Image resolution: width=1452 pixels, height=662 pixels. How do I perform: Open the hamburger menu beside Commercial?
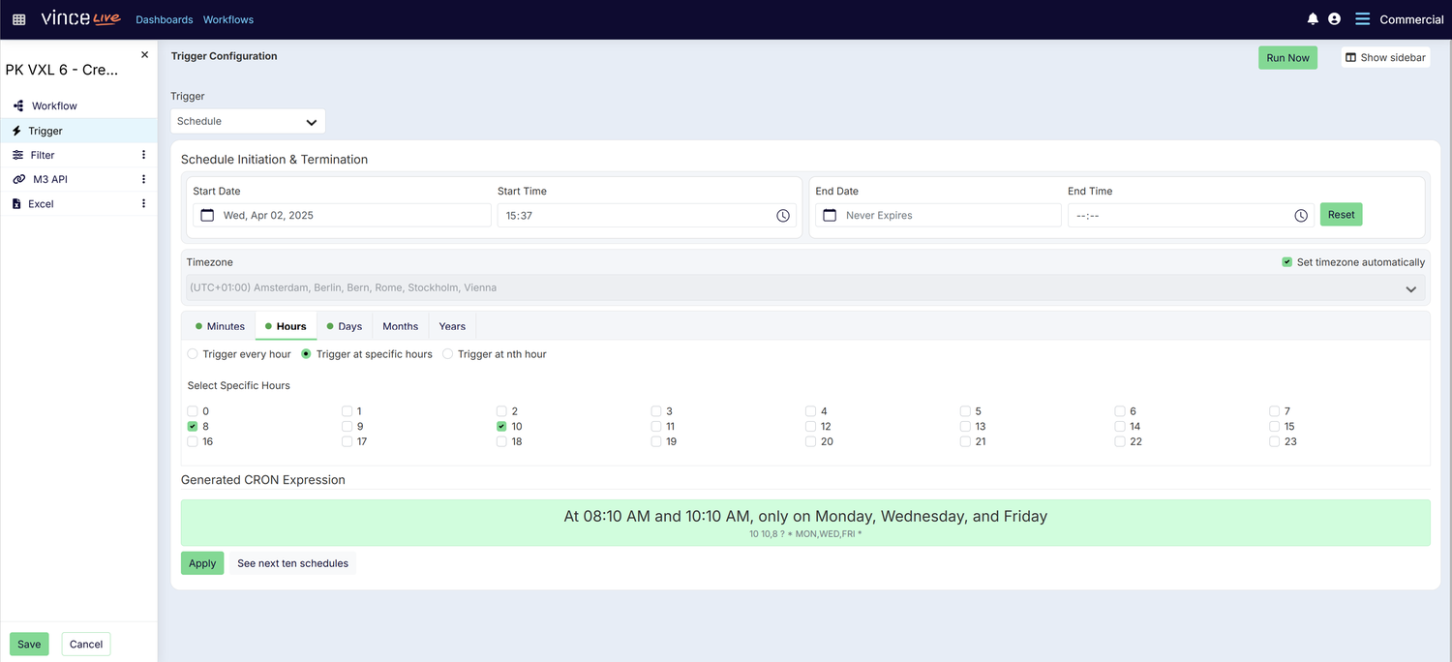click(x=1362, y=18)
